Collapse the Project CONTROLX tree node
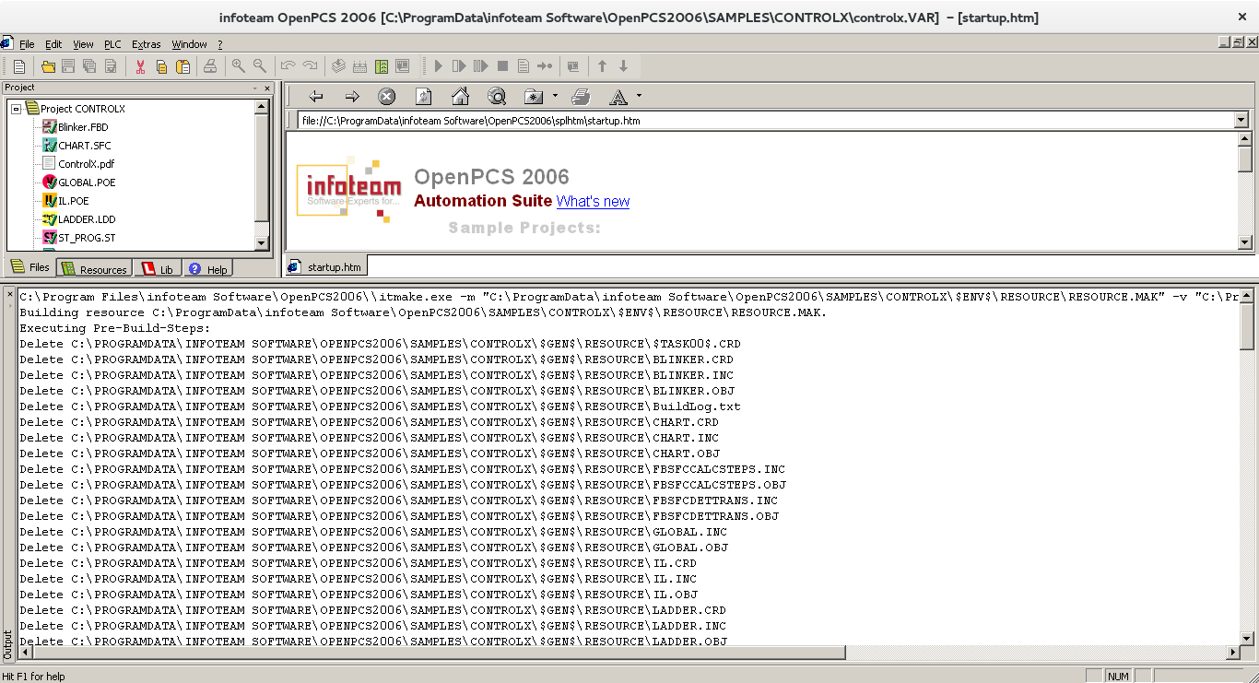 point(16,109)
